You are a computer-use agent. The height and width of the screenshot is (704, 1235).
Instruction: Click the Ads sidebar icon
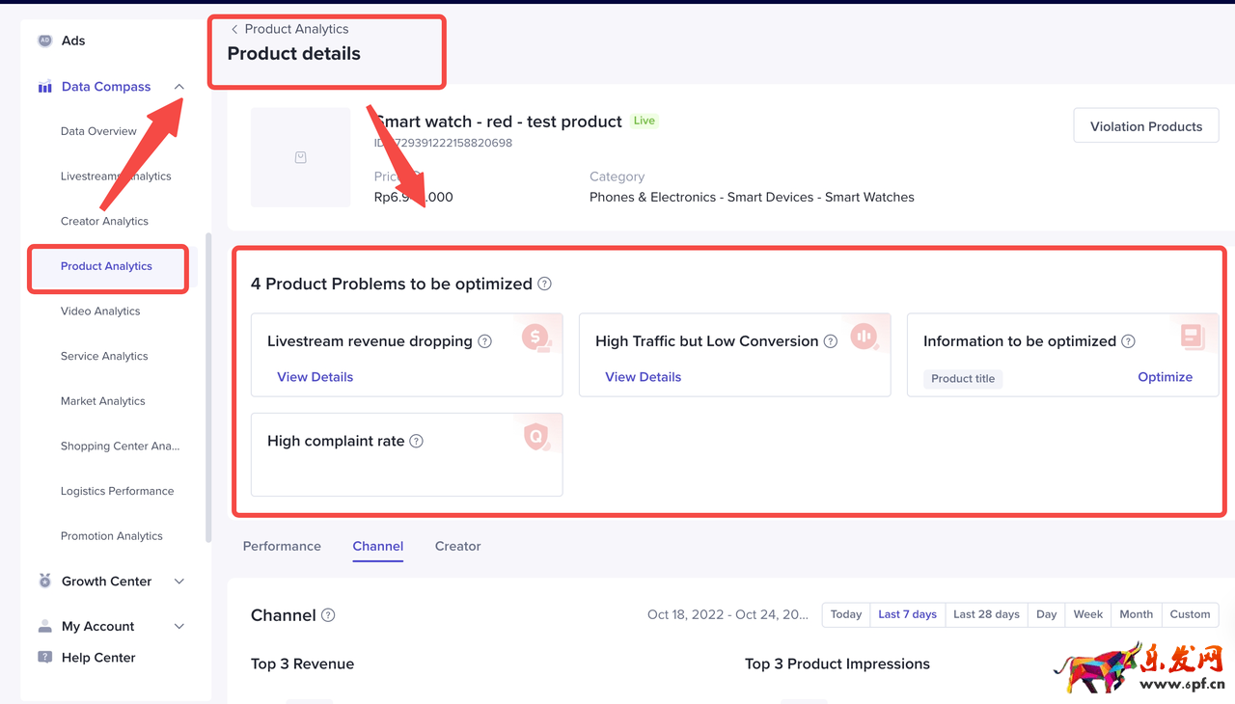[x=44, y=41]
